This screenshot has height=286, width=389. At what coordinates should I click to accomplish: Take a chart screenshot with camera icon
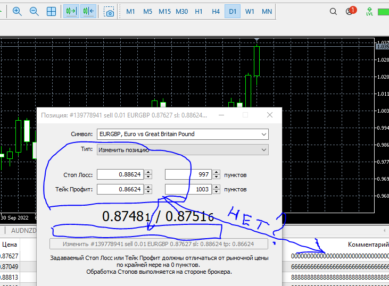(109, 11)
